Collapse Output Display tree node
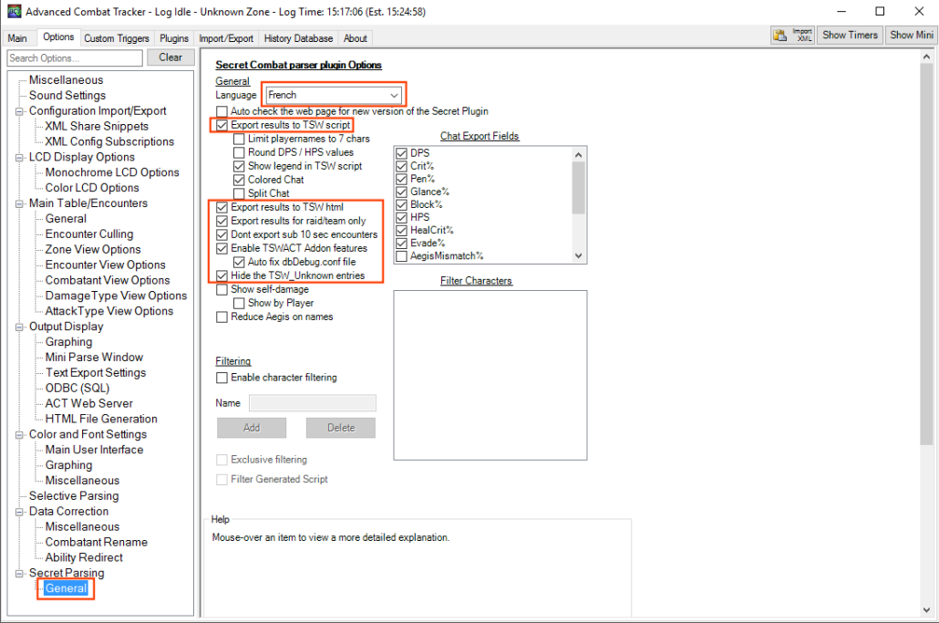Screen dimensions: 939x623 click(x=19, y=327)
